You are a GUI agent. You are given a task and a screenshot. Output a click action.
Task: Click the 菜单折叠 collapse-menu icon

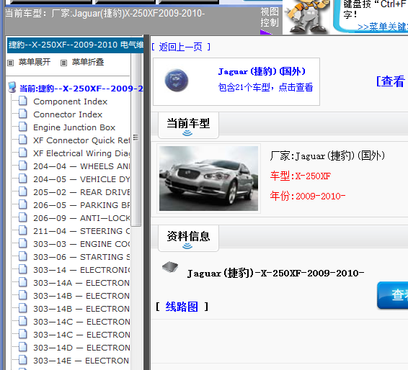coord(63,63)
